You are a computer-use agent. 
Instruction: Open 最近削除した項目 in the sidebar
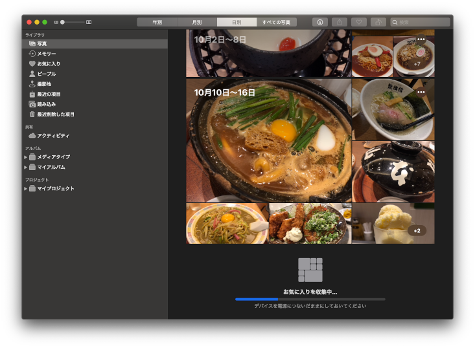point(95,114)
